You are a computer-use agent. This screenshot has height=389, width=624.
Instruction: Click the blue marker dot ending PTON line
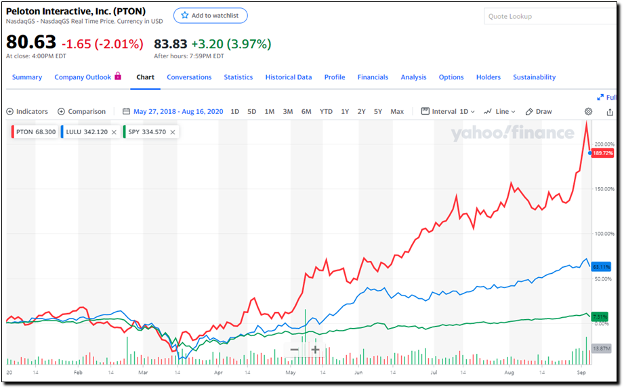click(x=589, y=153)
